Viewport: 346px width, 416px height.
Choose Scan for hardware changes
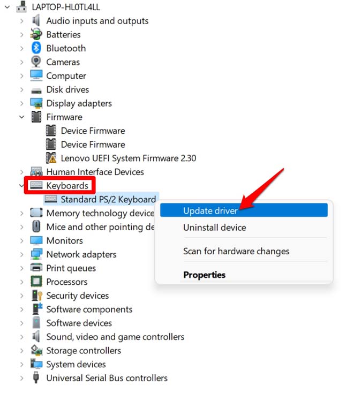[x=236, y=251]
